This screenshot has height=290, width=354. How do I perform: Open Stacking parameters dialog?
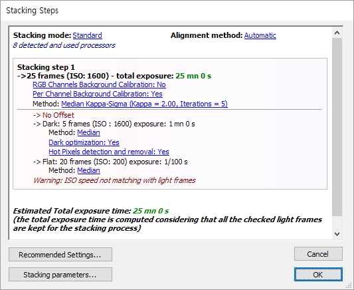[60, 275]
